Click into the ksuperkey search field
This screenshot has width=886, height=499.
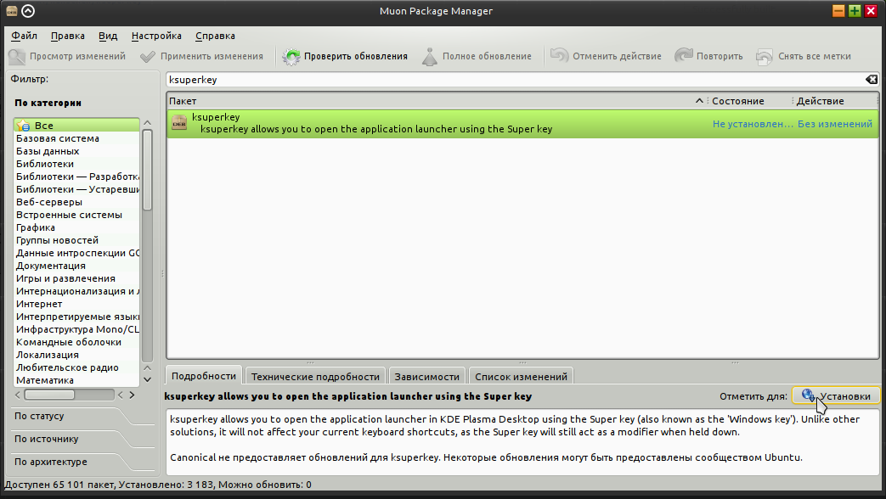pos(516,80)
